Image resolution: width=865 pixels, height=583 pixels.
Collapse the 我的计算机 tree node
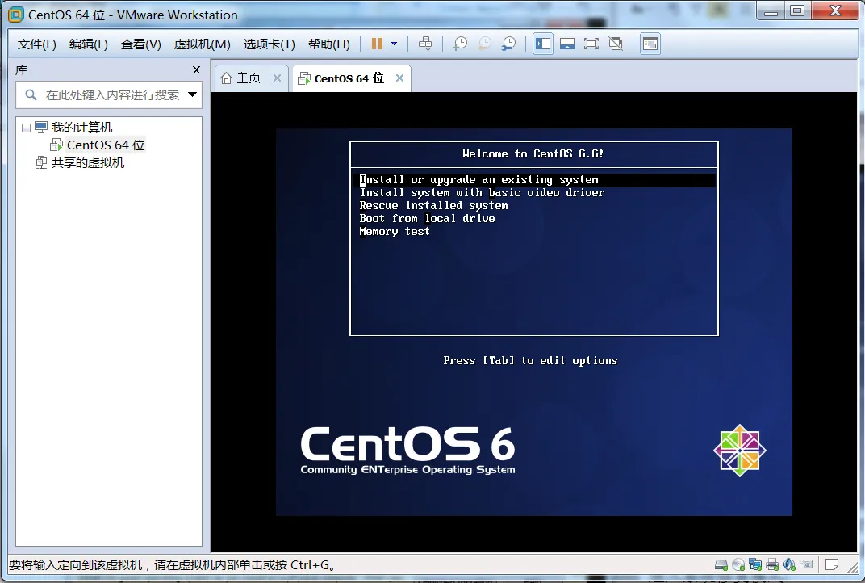[26, 128]
